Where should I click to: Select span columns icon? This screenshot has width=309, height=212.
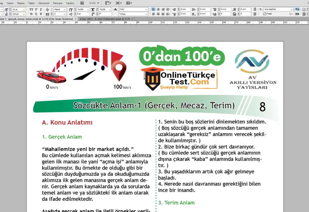(x=297, y=9)
